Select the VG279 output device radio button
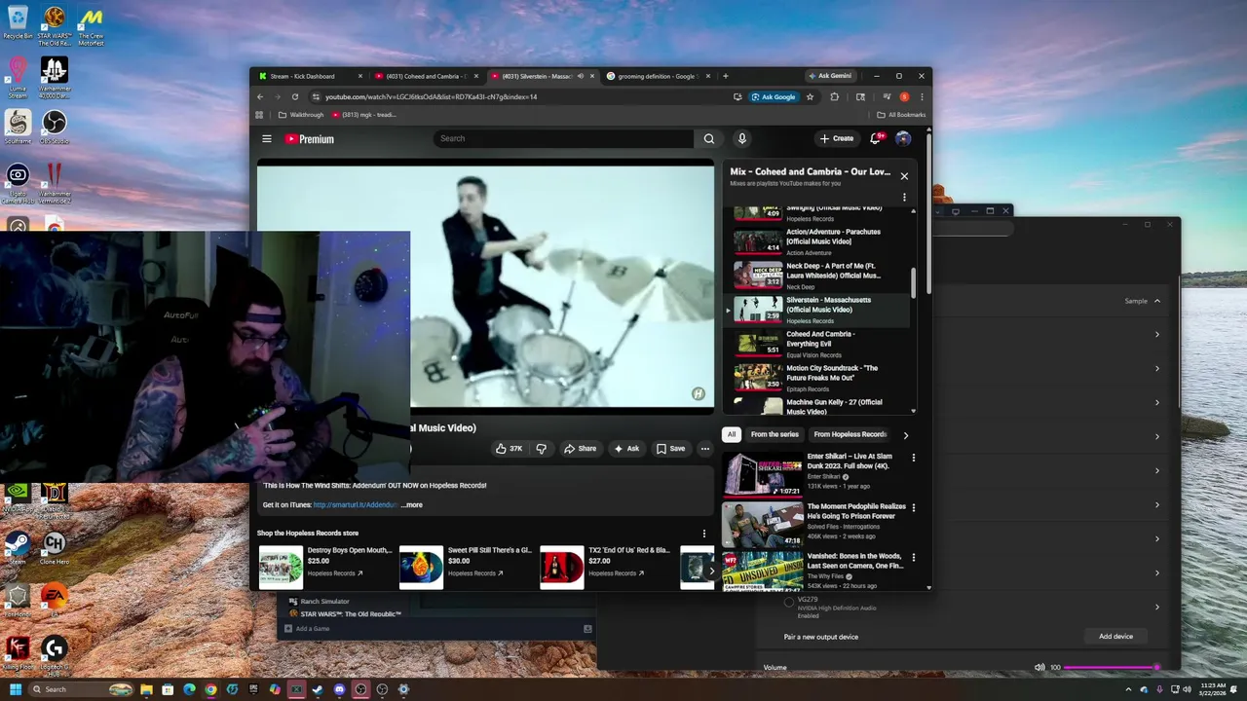1247x701 pixels. click(x=789, y=603)
